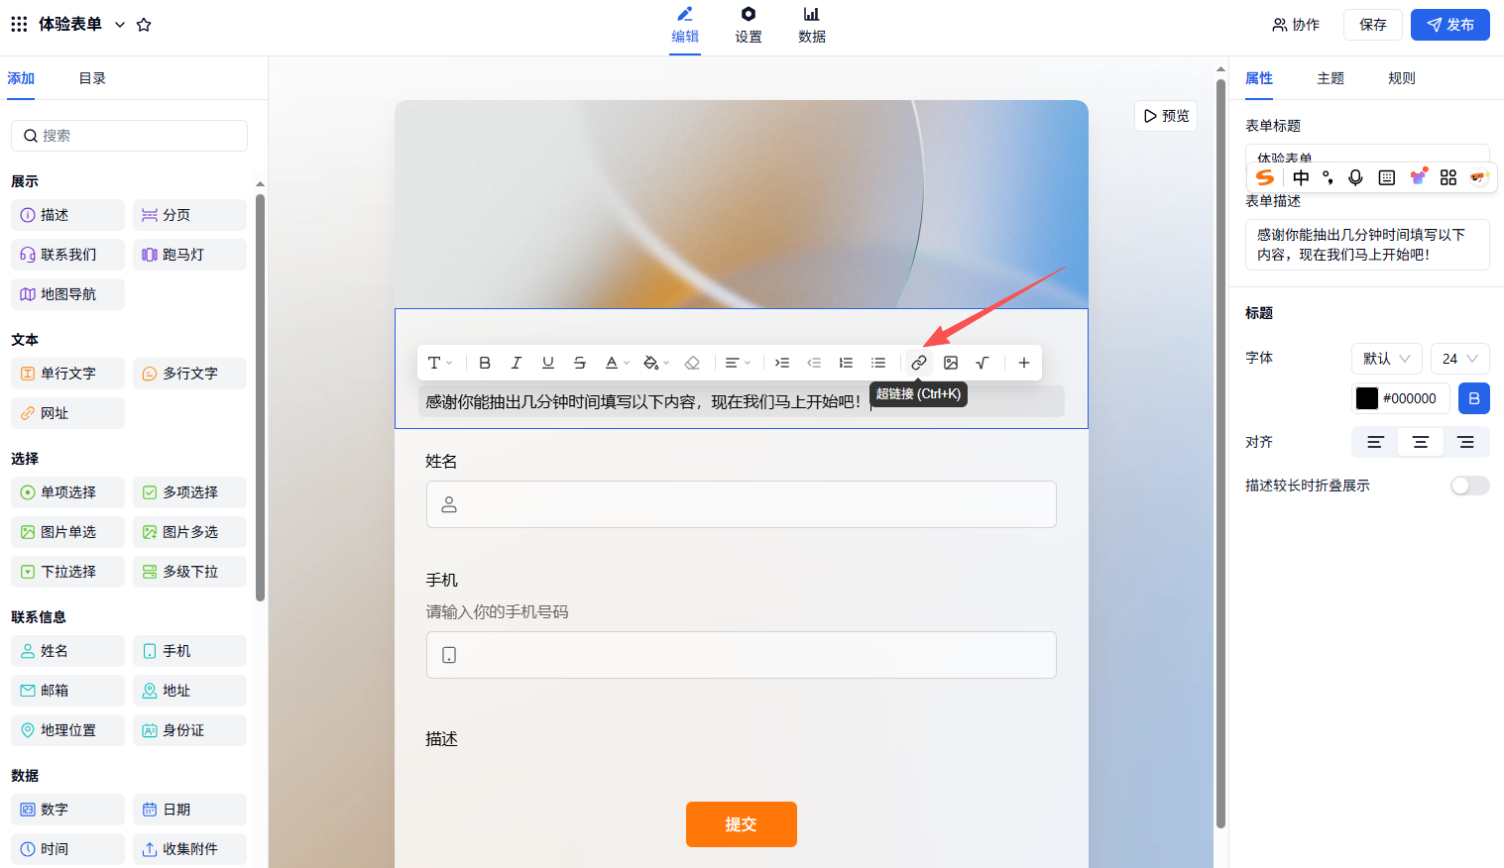Click the 发布 publish button

(1449, 25)
